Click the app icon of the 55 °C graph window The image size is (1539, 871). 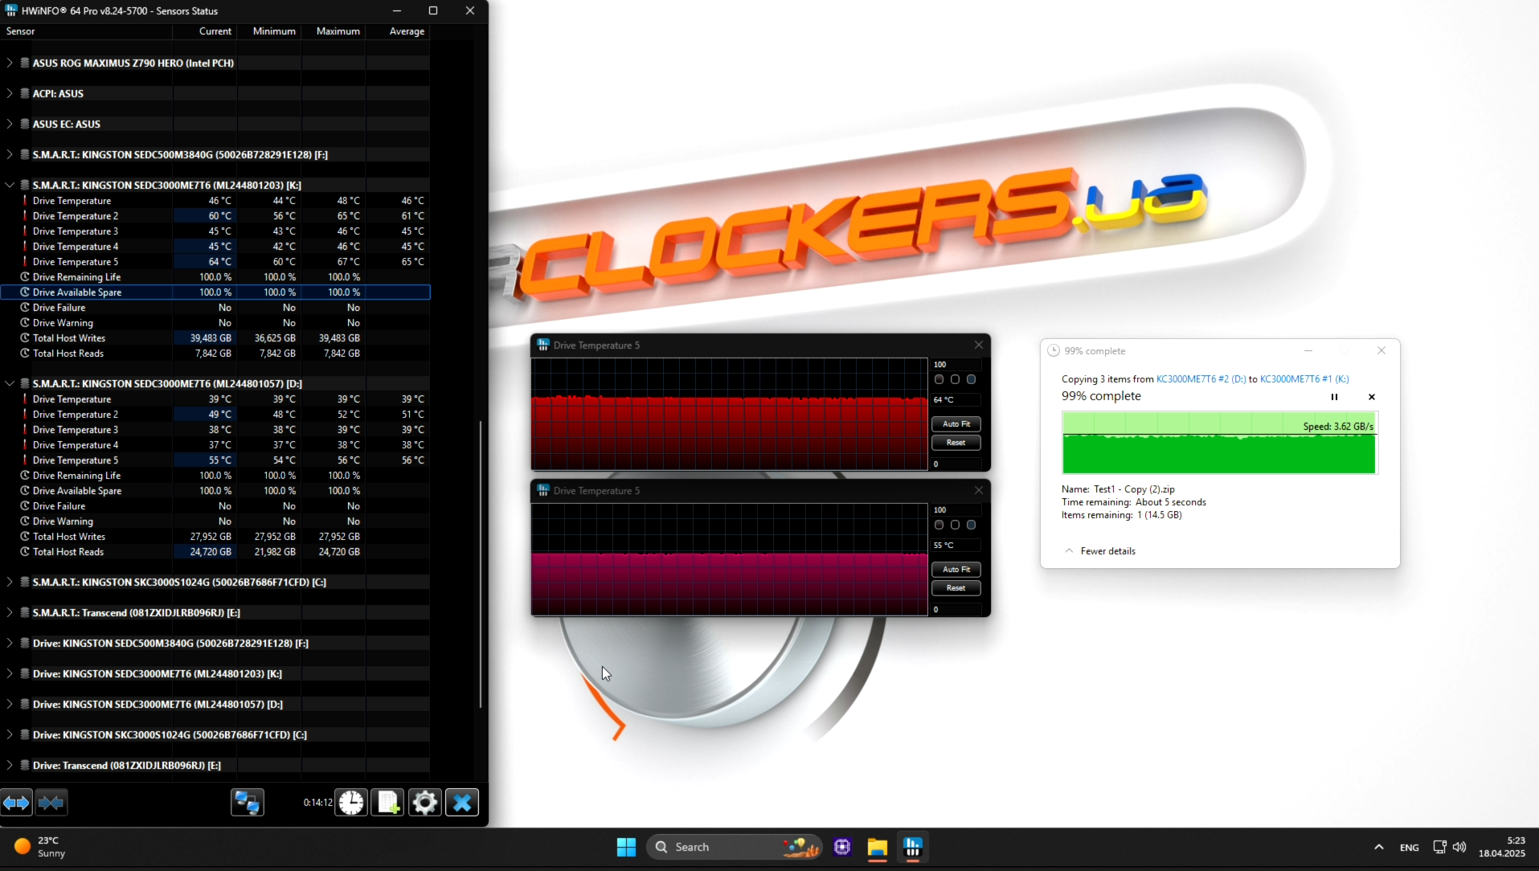(x=543, y=491)
